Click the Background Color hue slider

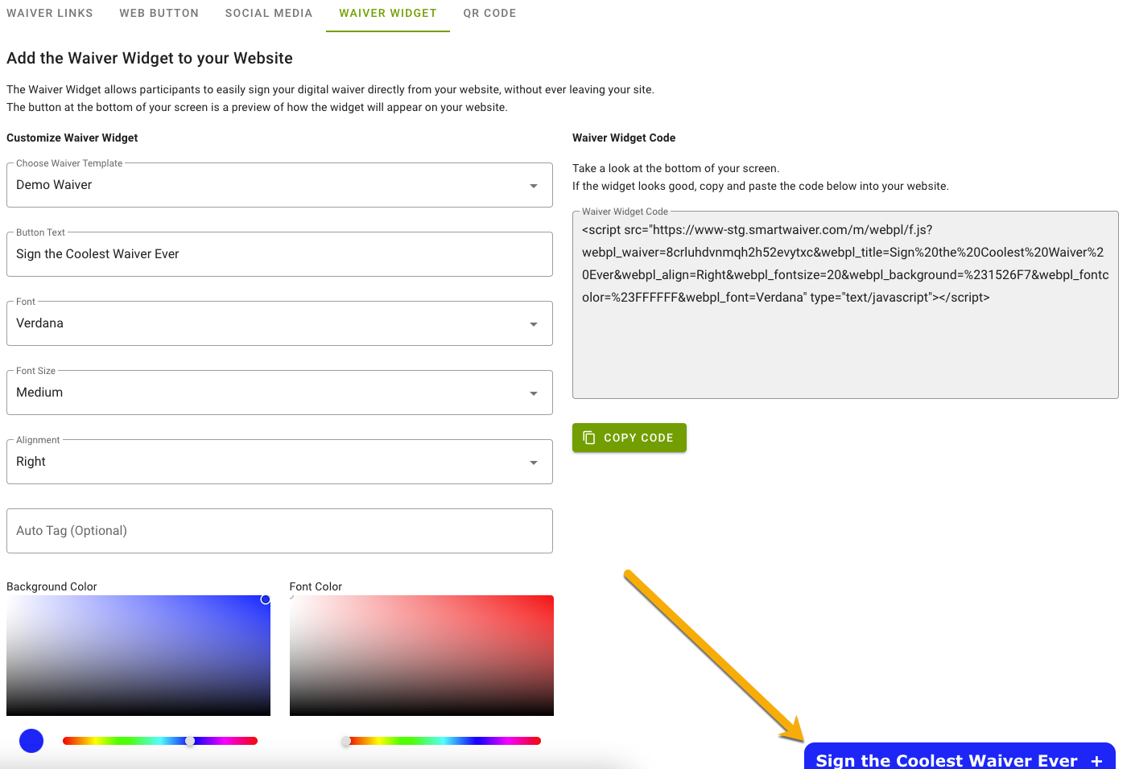point(160,741)
